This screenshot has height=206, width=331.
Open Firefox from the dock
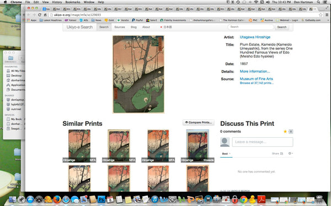(57, 199)
